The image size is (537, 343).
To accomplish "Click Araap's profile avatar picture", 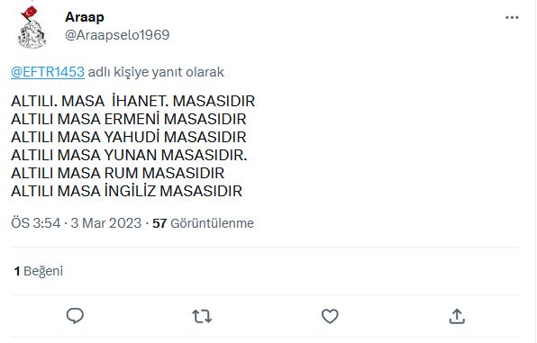I will coord(31,27).
